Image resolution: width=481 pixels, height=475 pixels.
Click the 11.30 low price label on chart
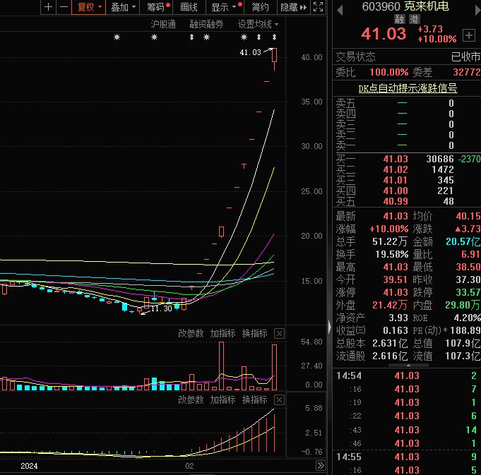tap(161, 308)
